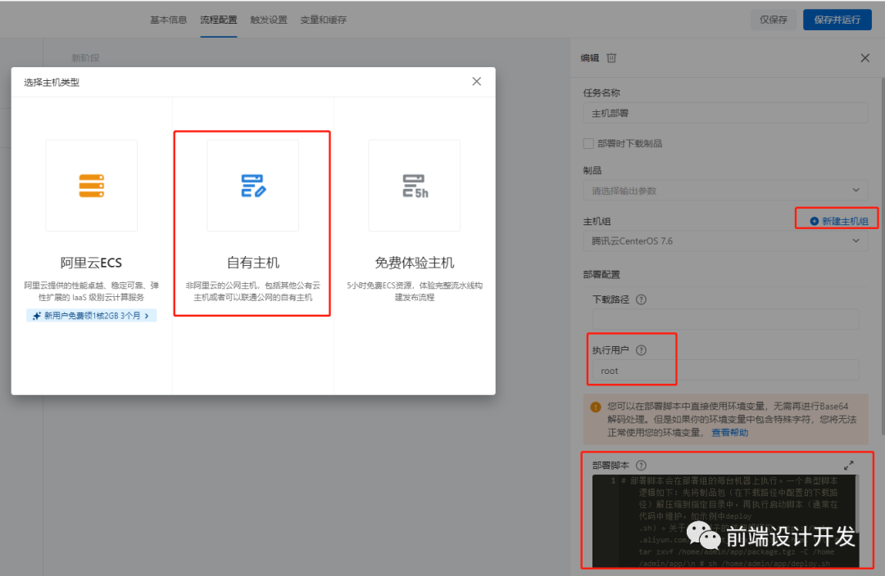Switch to the 基本信息 tab
885x576 pixels.
click(168, 20)
